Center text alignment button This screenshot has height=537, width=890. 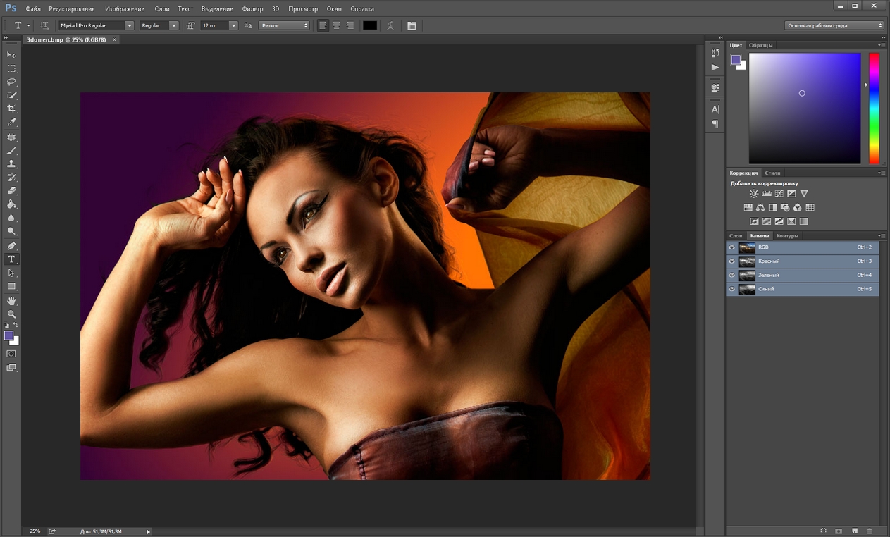pyautogui.click(x=336, y=25)
